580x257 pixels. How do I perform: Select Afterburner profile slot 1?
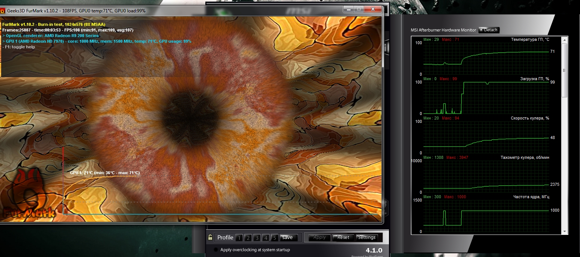[x=239, y=238]
